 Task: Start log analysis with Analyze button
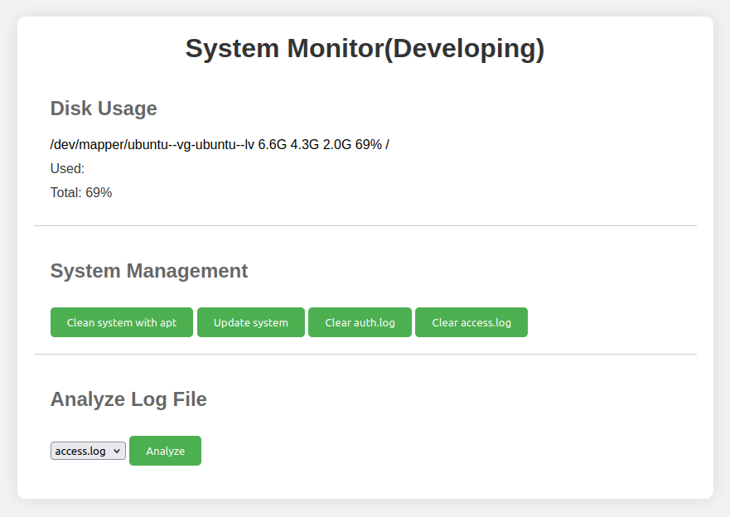click(x=165, y=451)
